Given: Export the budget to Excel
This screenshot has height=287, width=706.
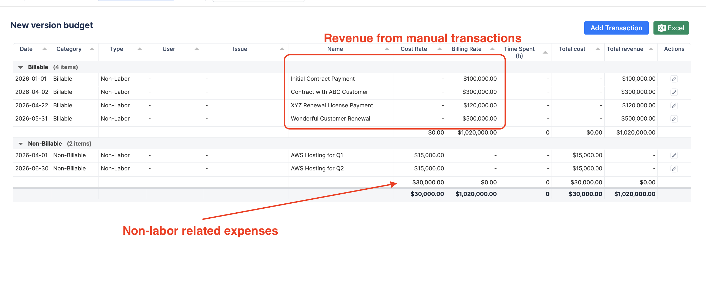Looking at the screenshot, I should (x=671, y=28).
